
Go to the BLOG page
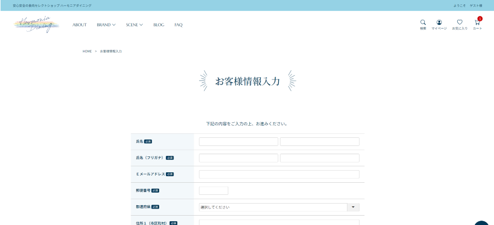(159, 25)
